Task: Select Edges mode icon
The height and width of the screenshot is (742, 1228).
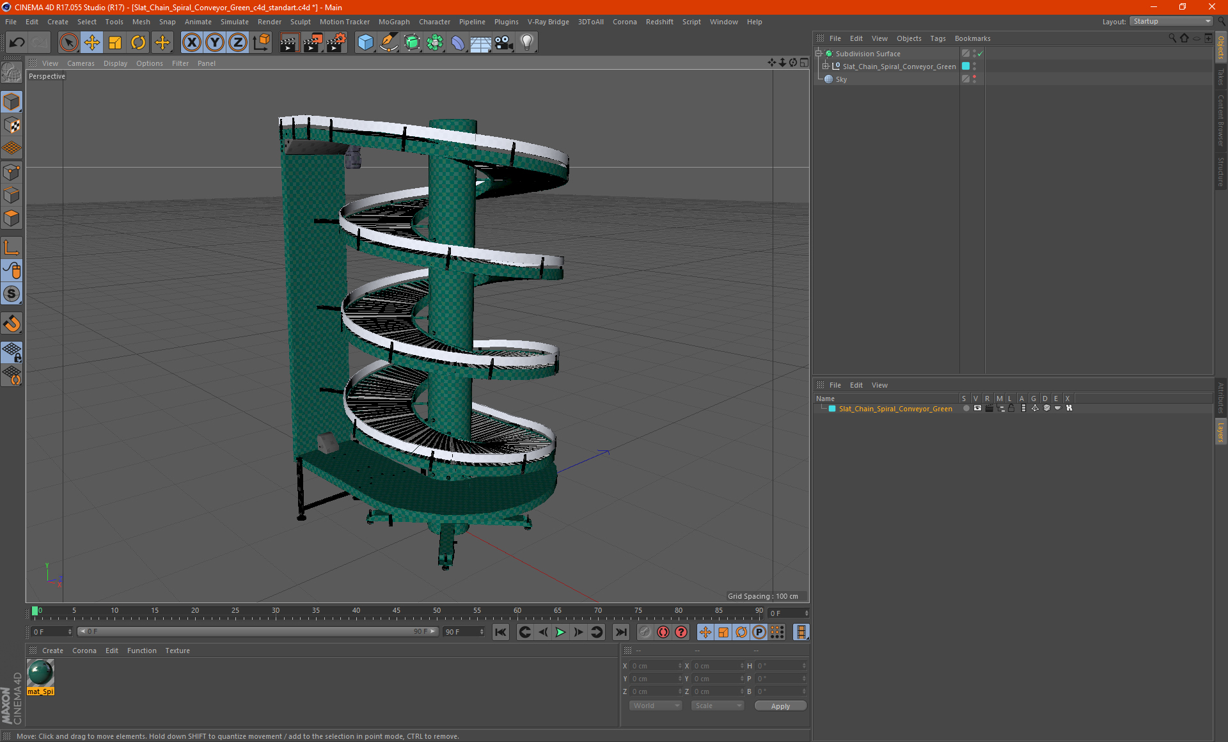Action: (12, 194)
